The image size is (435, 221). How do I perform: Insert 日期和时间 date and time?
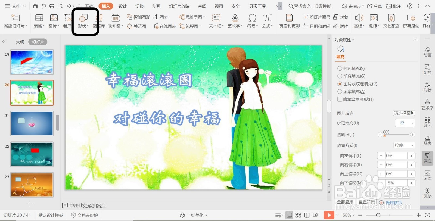[x=316, y=26]
